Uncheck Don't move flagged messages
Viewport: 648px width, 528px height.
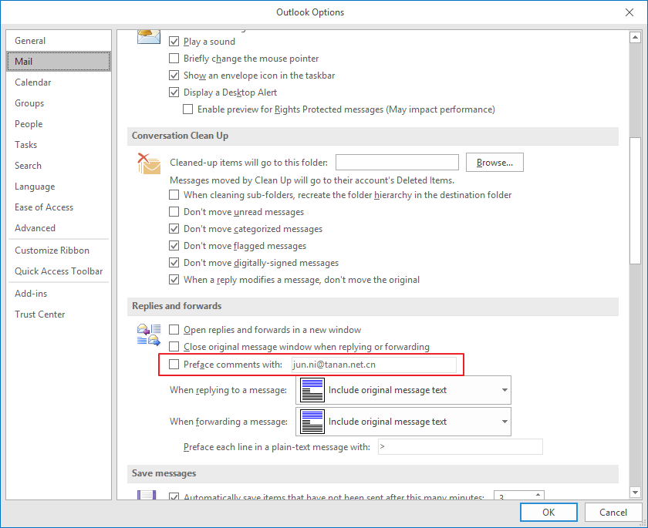pos(174,246)
